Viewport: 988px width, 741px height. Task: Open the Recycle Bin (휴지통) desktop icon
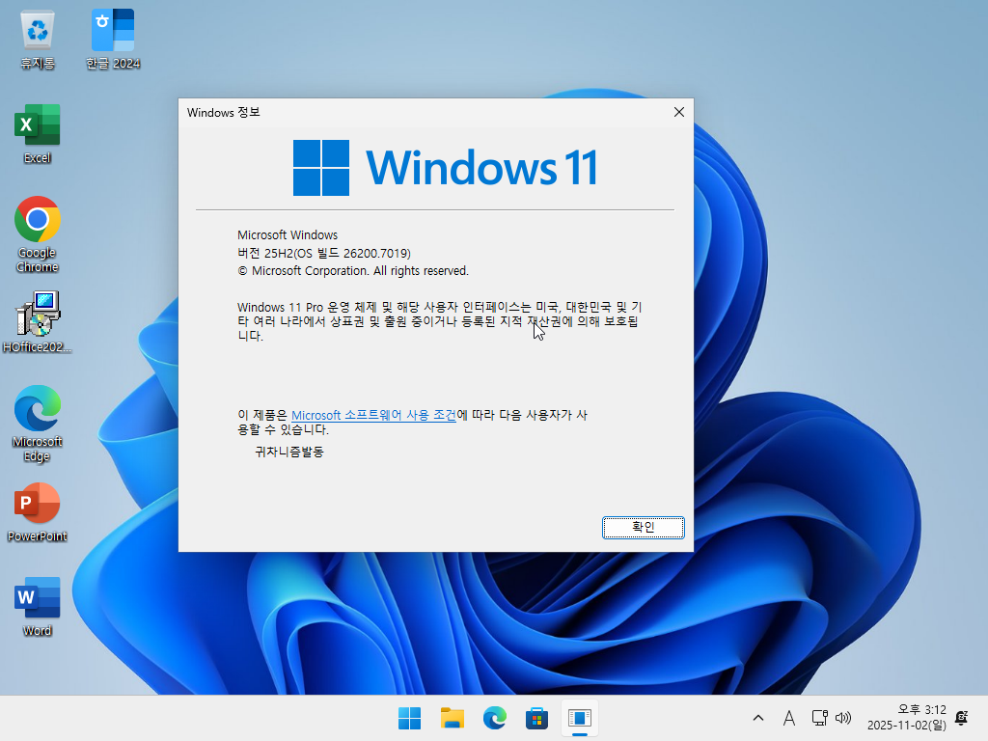click(38, 40)
